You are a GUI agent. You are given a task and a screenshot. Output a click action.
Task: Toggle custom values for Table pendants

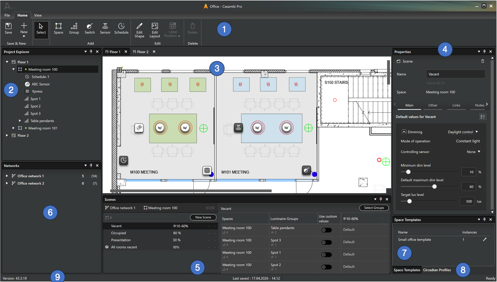pos(327,230)
